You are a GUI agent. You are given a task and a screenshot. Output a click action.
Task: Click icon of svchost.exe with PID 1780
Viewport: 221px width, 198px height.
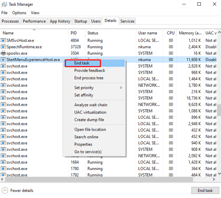tap(3, 168)
